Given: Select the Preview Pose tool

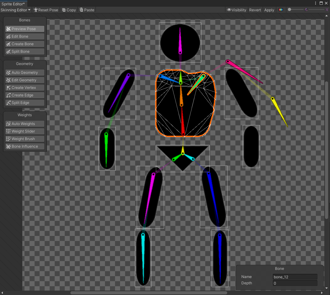Looking at the screenshot, I should (25, 29).
